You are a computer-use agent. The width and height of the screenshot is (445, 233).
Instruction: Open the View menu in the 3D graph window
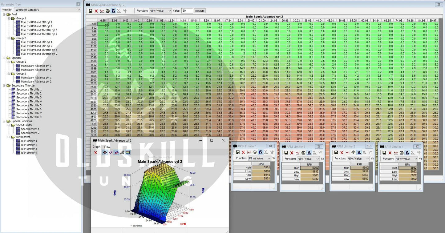(107, 147)
